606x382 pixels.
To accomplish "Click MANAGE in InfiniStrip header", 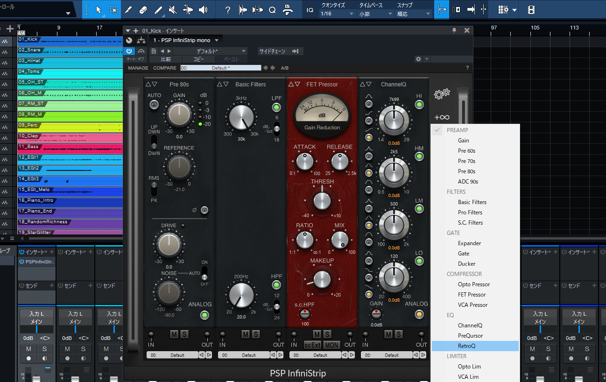I will [138, 68].
